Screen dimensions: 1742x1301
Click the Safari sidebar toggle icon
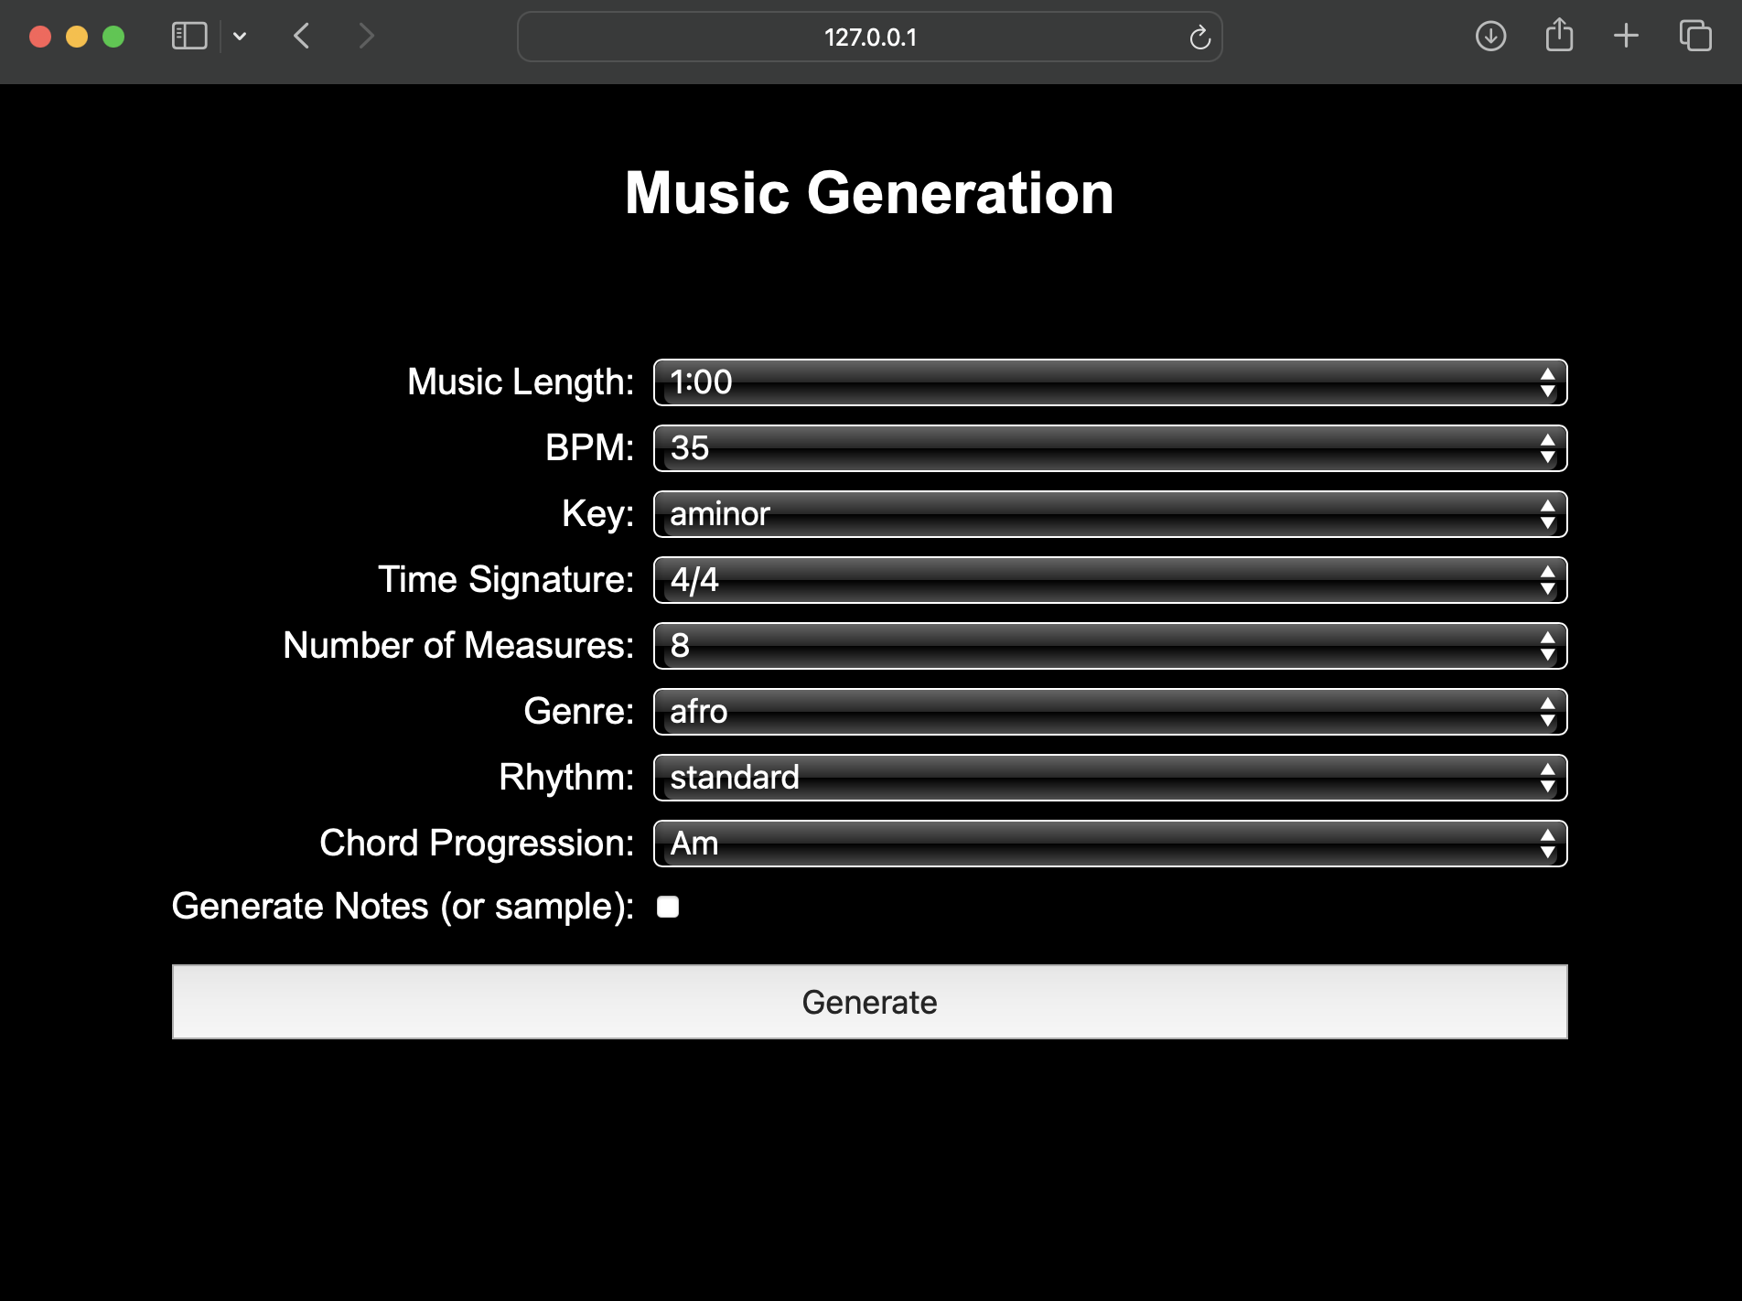[x=189, y=37]
